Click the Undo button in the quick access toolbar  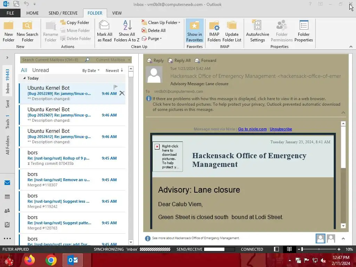26,4
